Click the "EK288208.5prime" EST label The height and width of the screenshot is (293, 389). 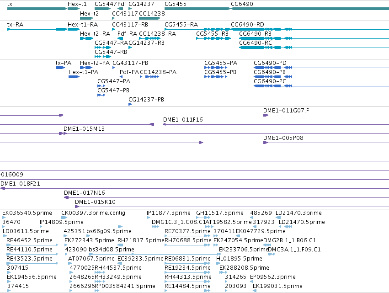(245, 268)
